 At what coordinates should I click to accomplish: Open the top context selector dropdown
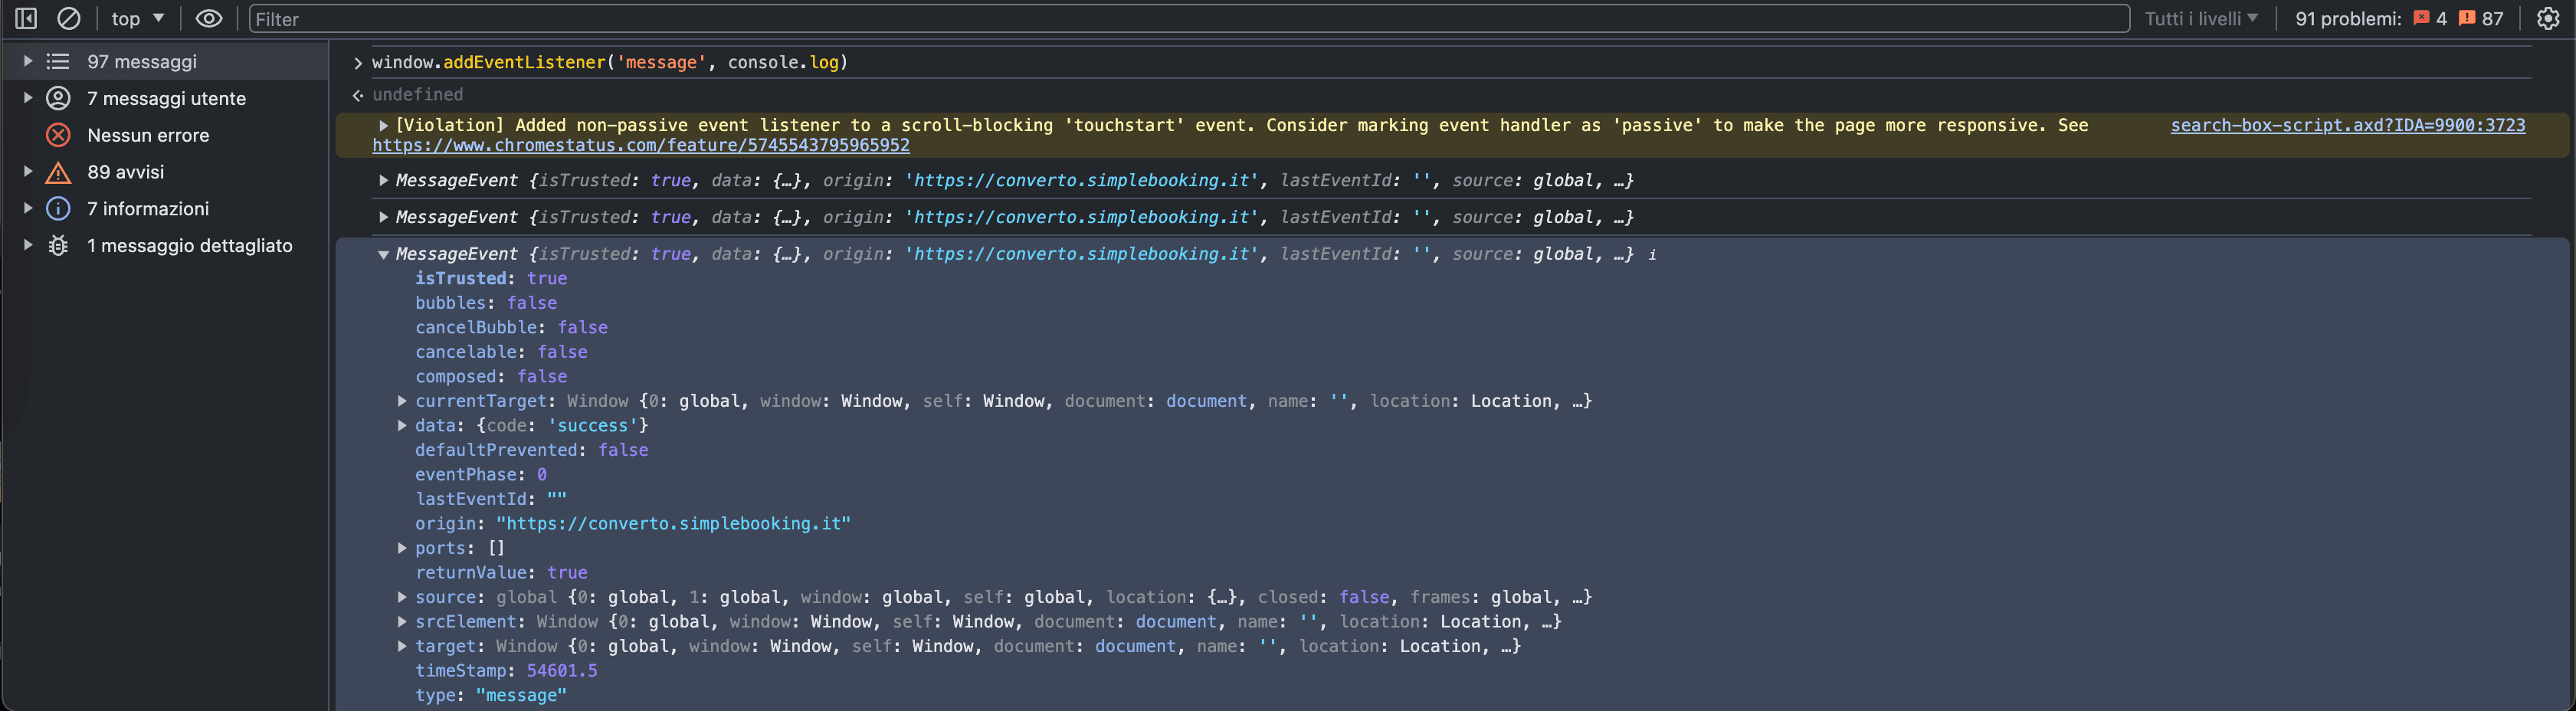(137, 18)
